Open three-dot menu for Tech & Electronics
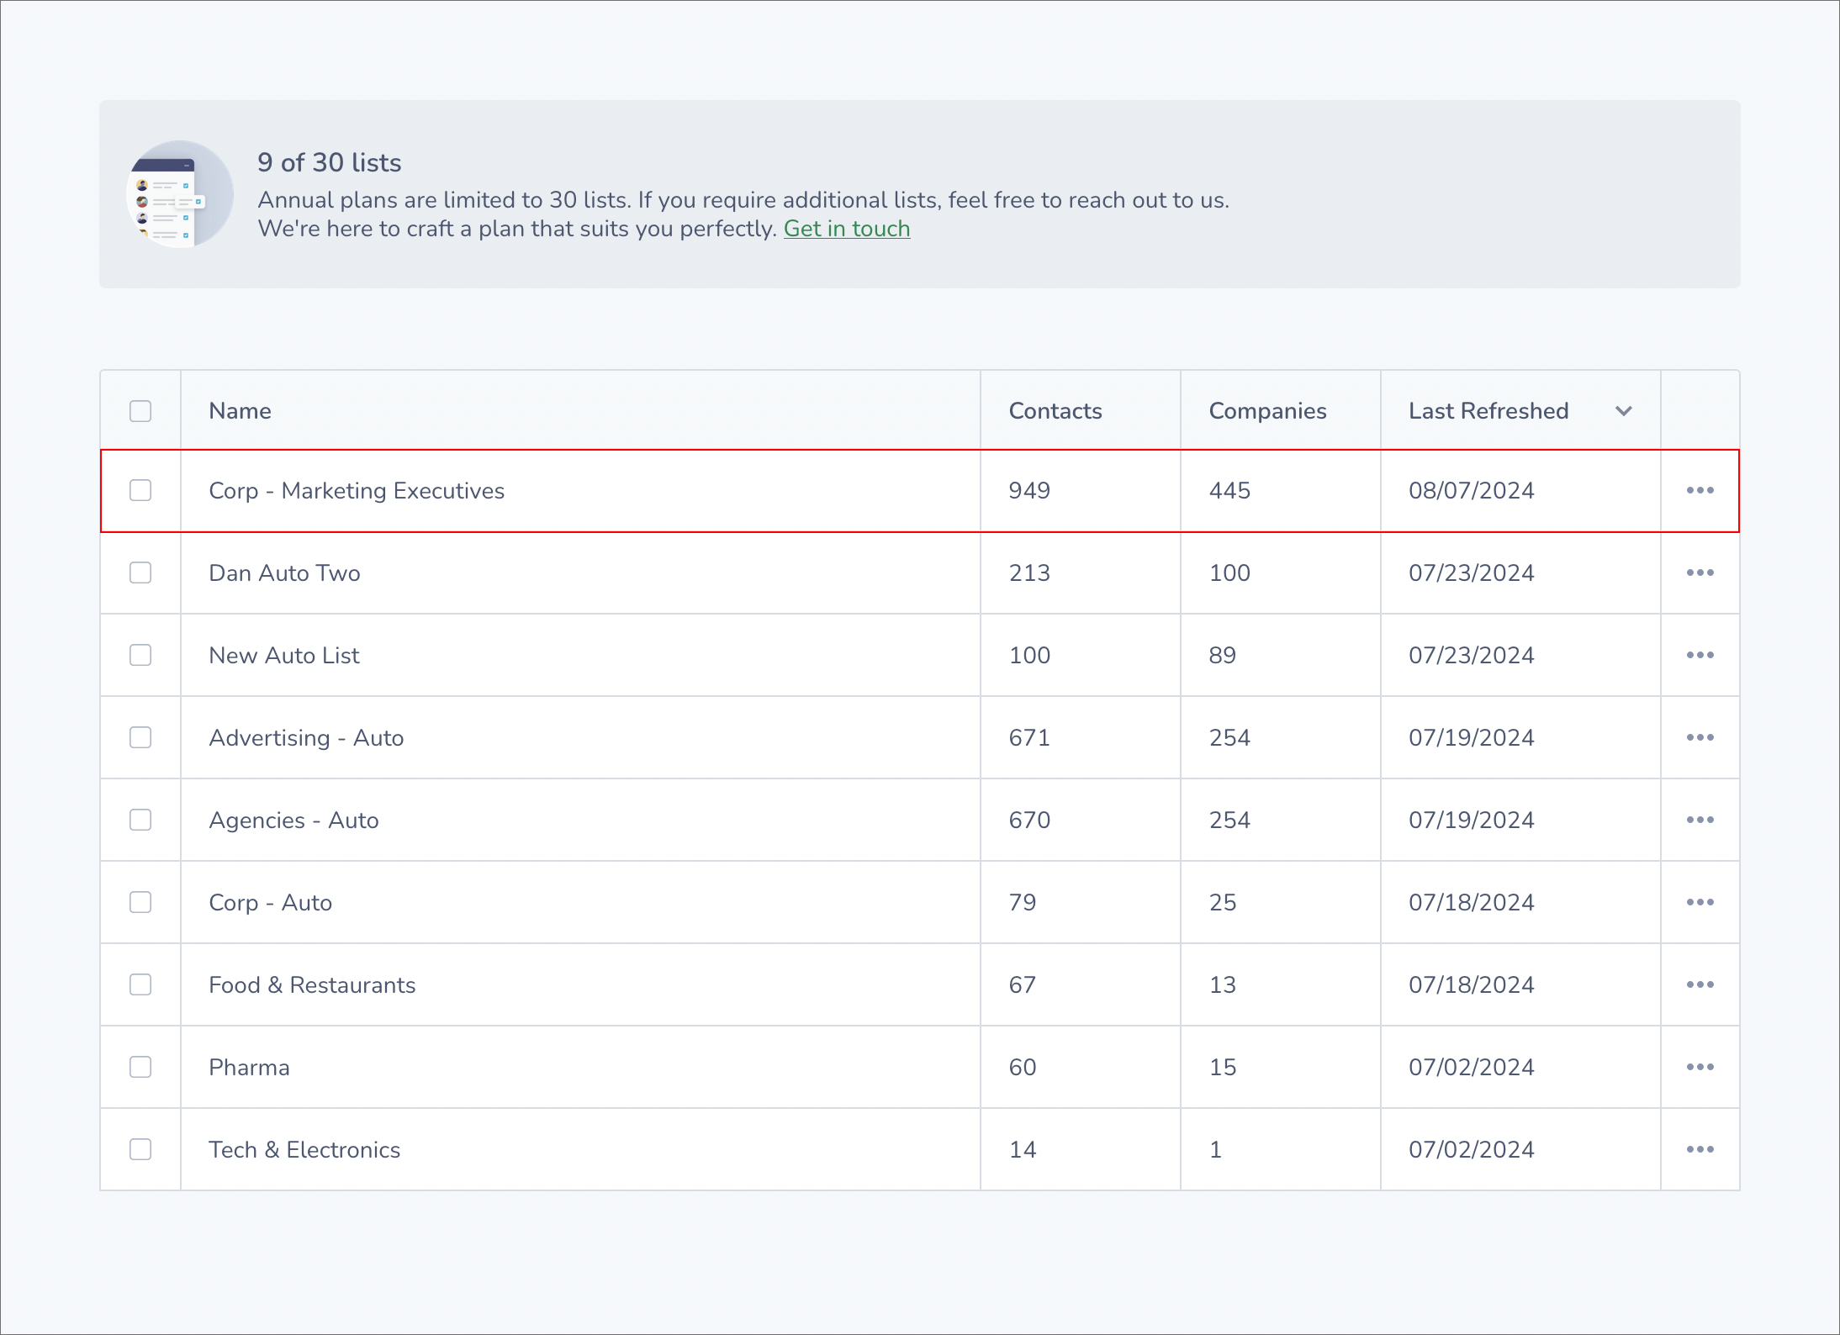Image resolution: width=1840 pixels, height=1335 pixels. 1700,1149
